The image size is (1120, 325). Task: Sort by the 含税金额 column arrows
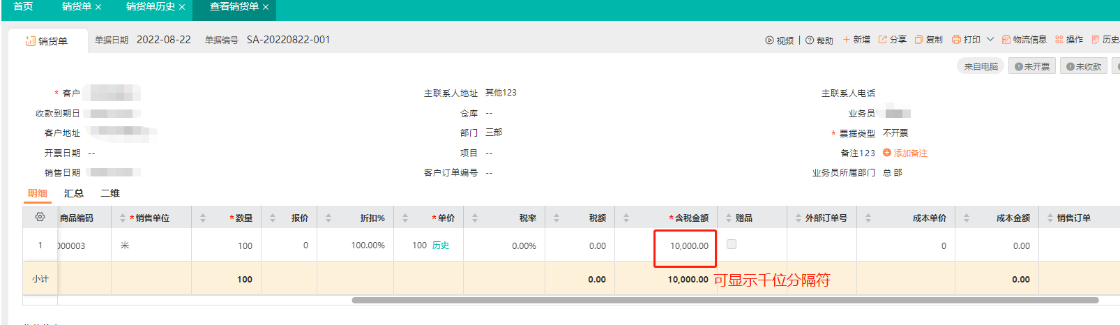[x=626, y=218]
